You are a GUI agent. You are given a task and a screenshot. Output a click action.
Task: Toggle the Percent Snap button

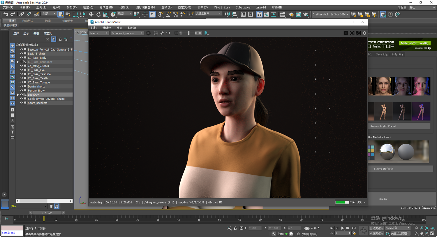click(175, 14)
